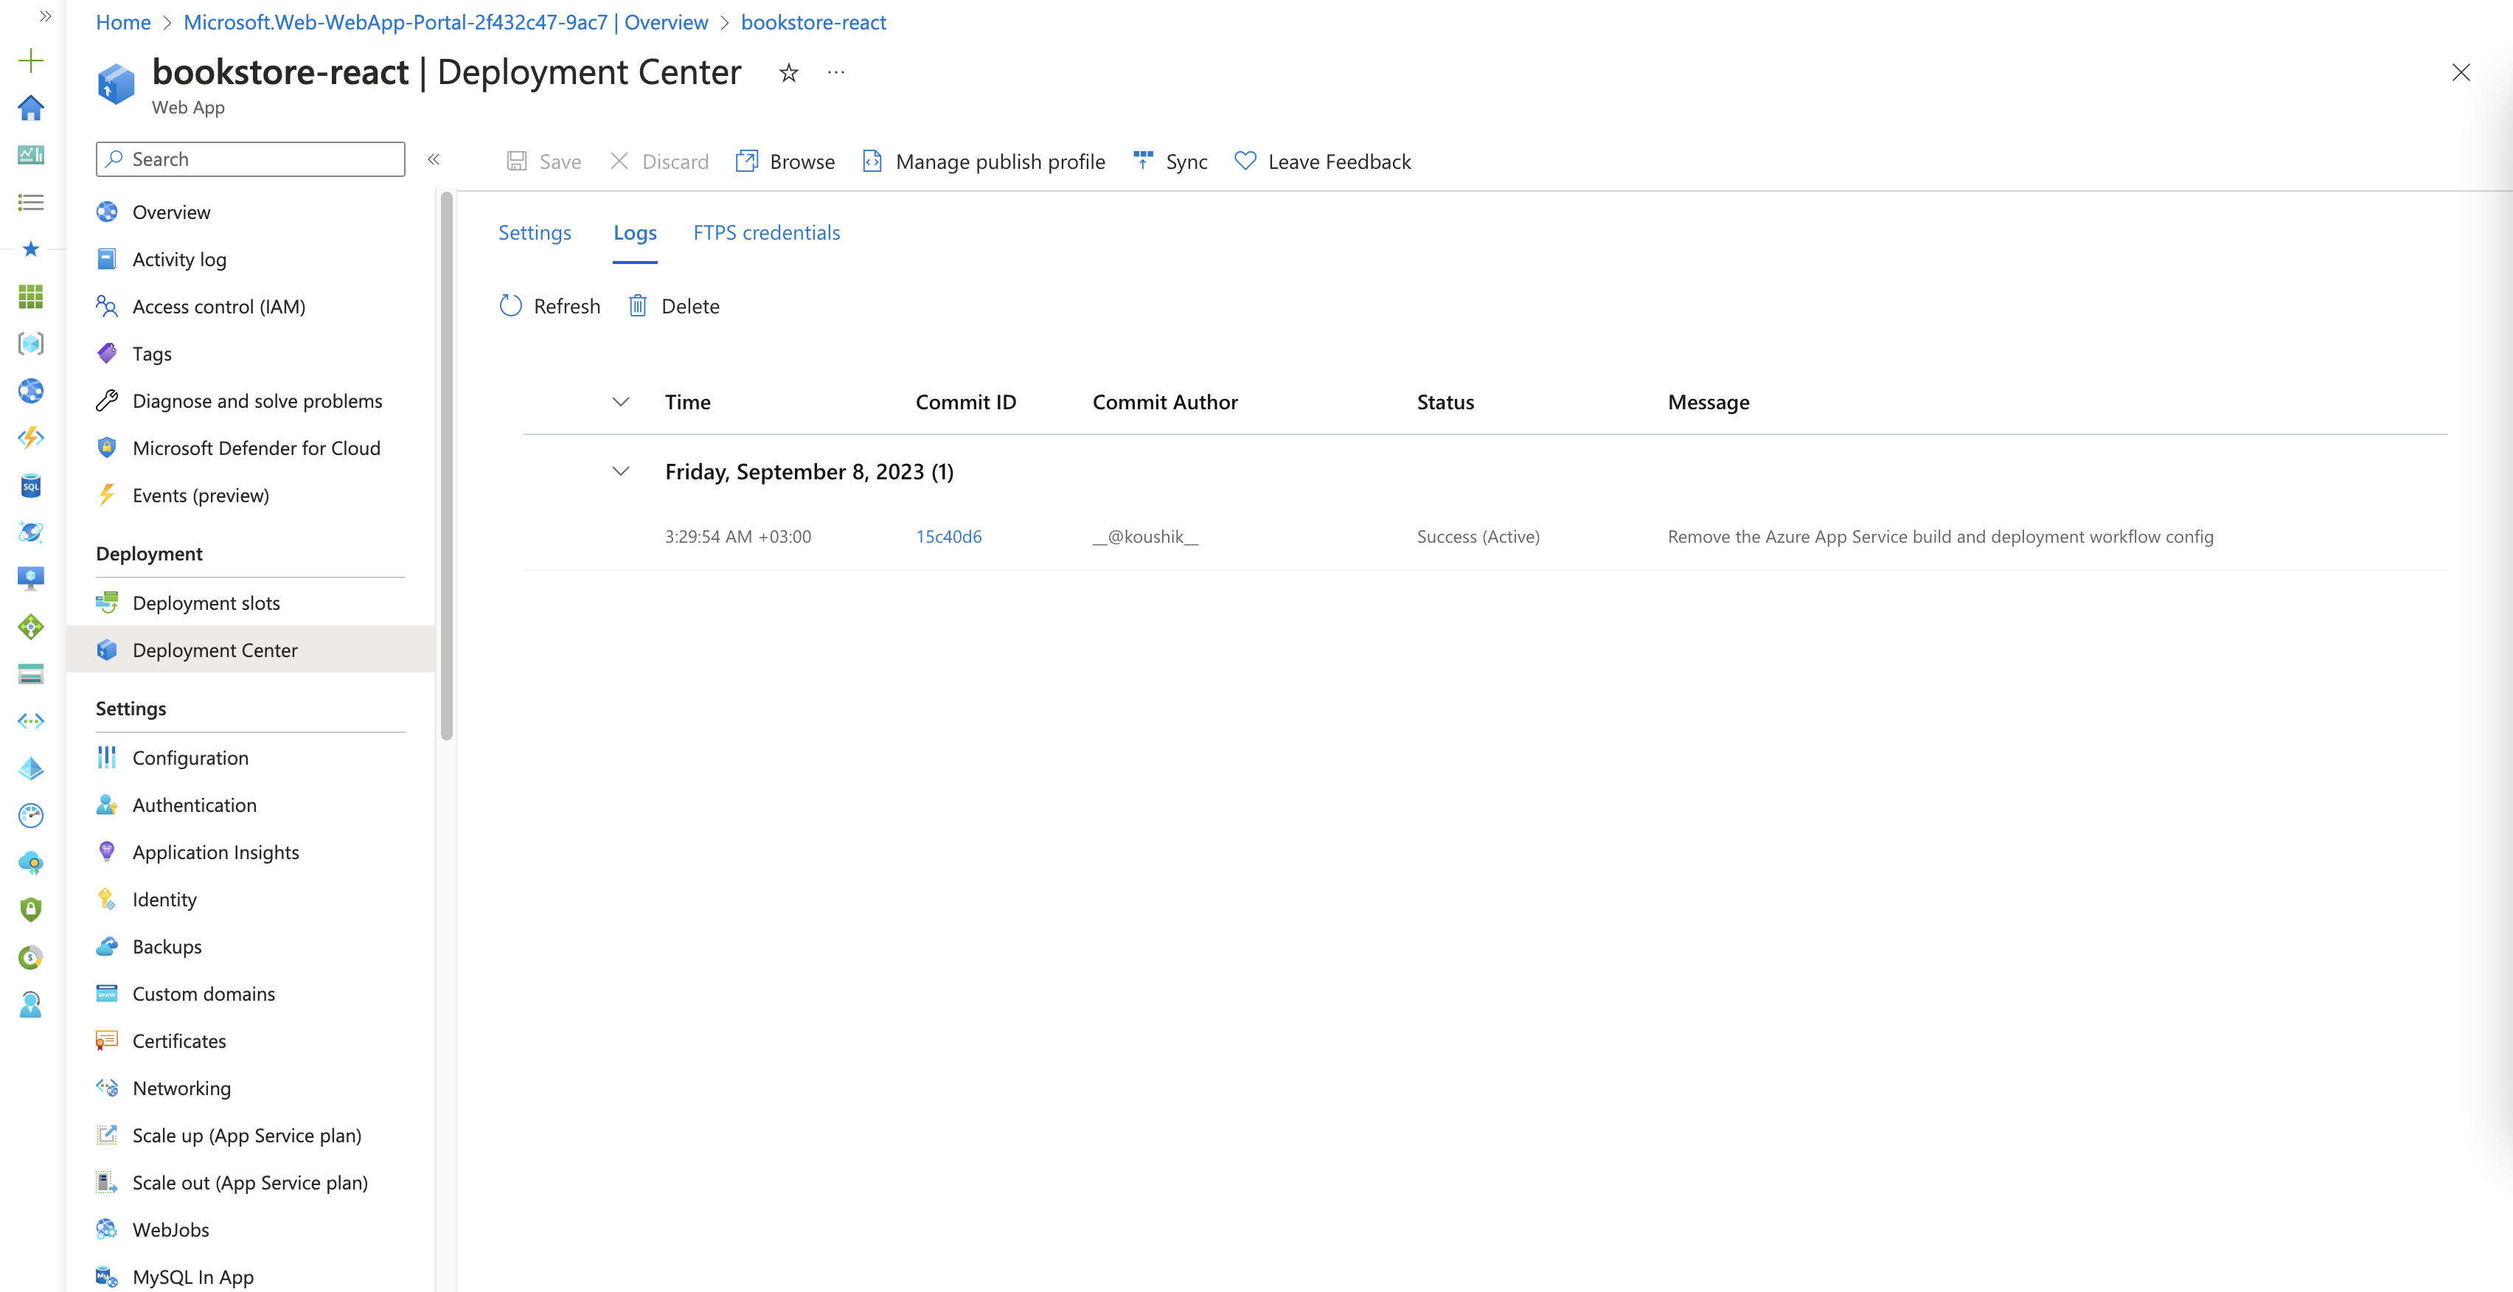This screenshot has height=1292, width=2513.
Task: Trigger Sync from the top toolbar
Action: coord(1169,161)
